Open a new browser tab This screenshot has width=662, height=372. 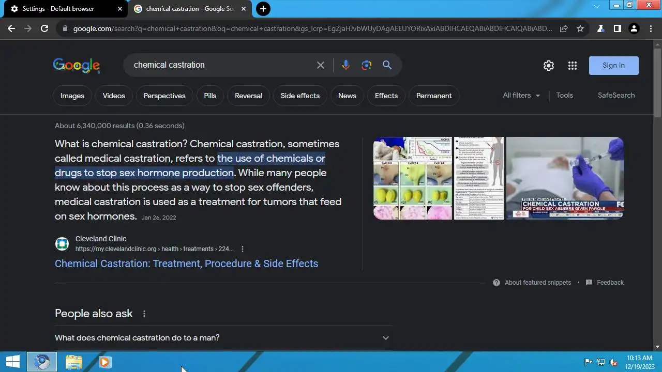coord(263,9)
